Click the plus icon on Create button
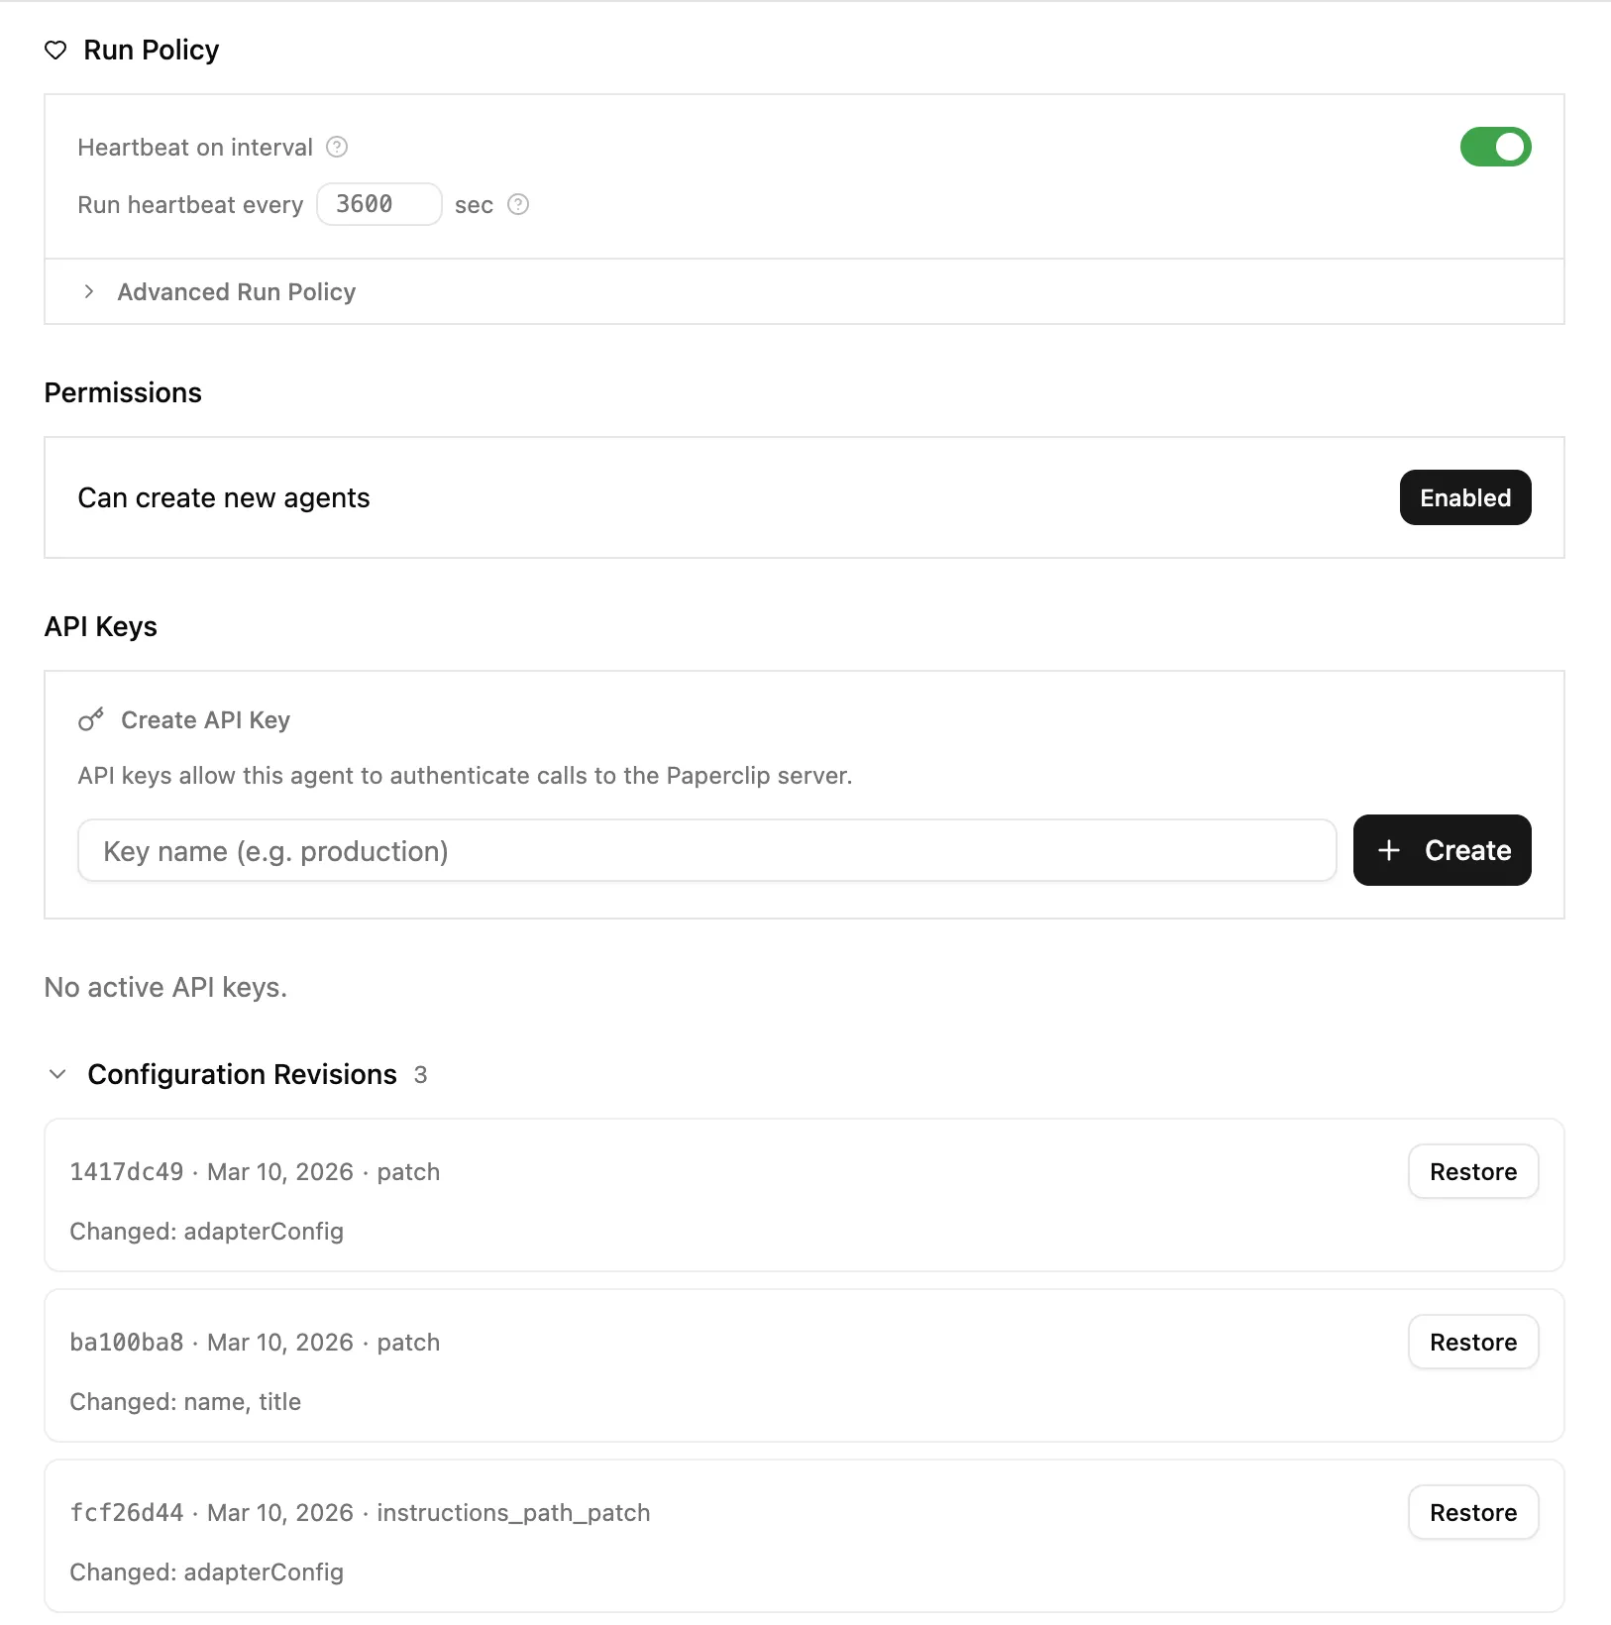The height and width of the screenshot is (1625, 1611). (x=1389, y=851)
